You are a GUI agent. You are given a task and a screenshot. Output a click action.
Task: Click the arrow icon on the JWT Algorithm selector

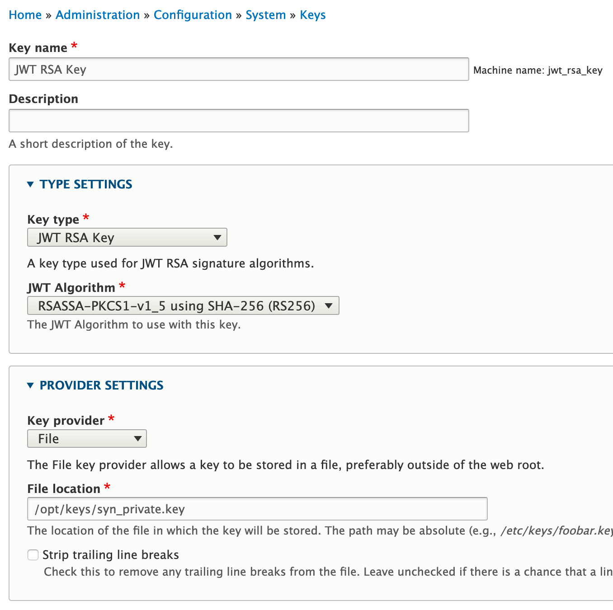pos(329,305)
